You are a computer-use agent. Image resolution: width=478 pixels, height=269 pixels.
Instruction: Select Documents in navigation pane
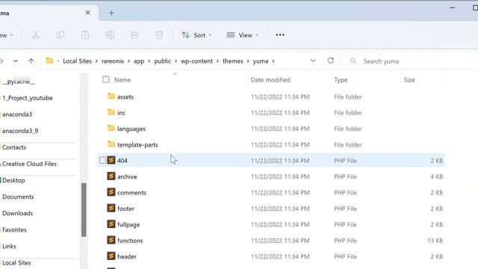click(x=18, y=197)
